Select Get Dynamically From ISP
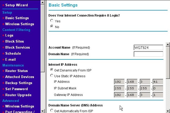 tap(52, 70)
